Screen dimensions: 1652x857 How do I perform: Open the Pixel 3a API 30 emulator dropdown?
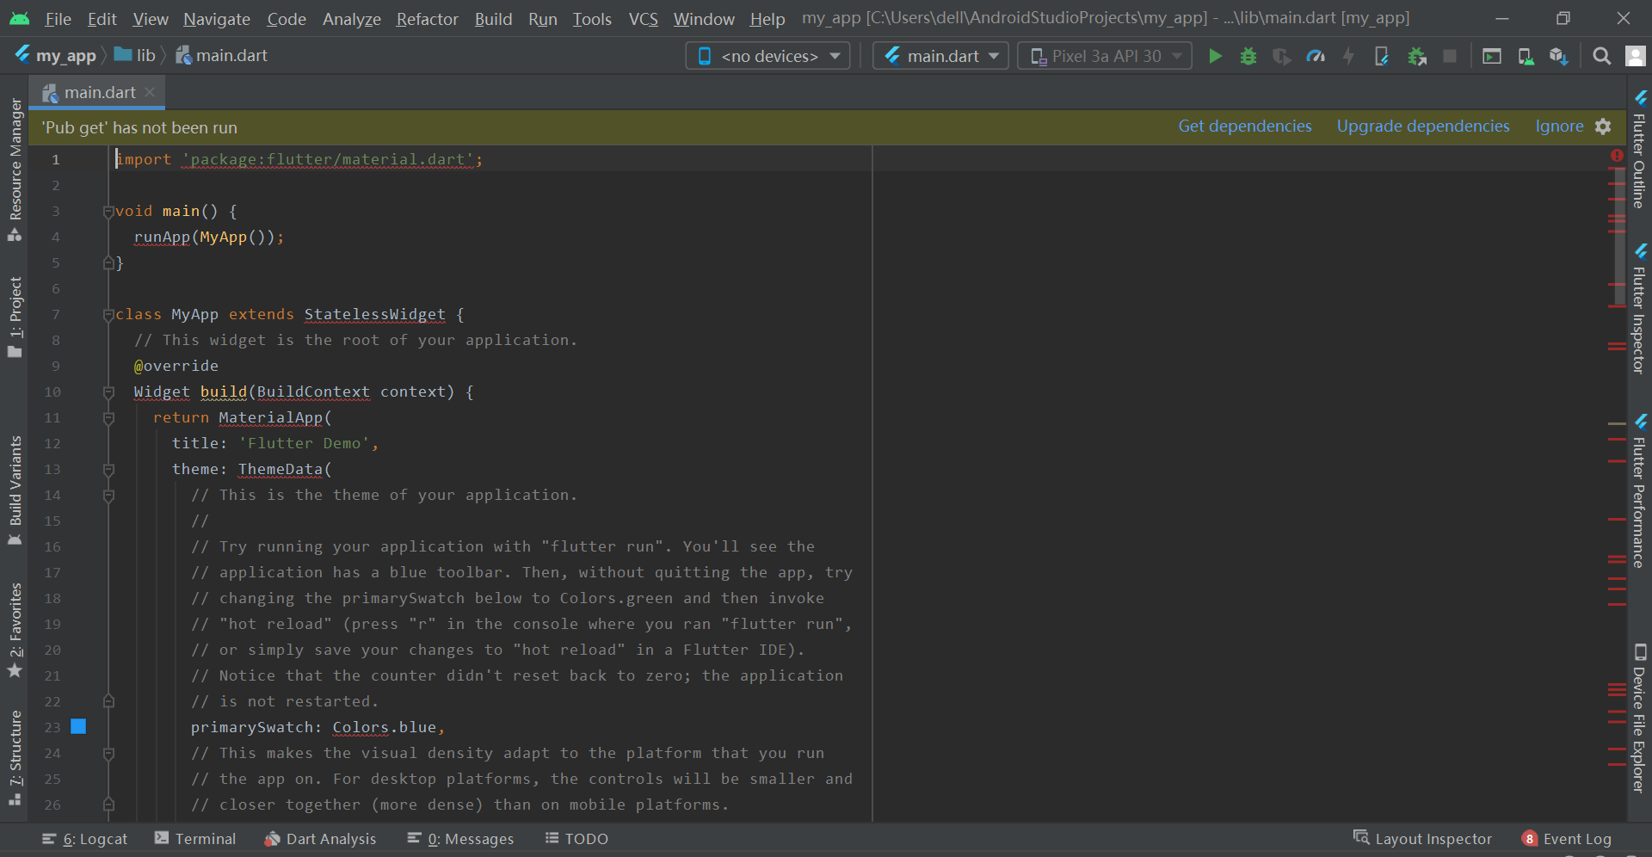pos(1105,56)
